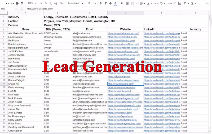Viewport: 212px width, 134px height.
Task: Open the font size 10 dropdown
Action: pos(91,3)
